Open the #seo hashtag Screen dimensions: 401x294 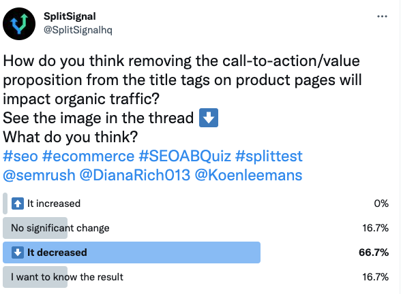coord(20,156)
